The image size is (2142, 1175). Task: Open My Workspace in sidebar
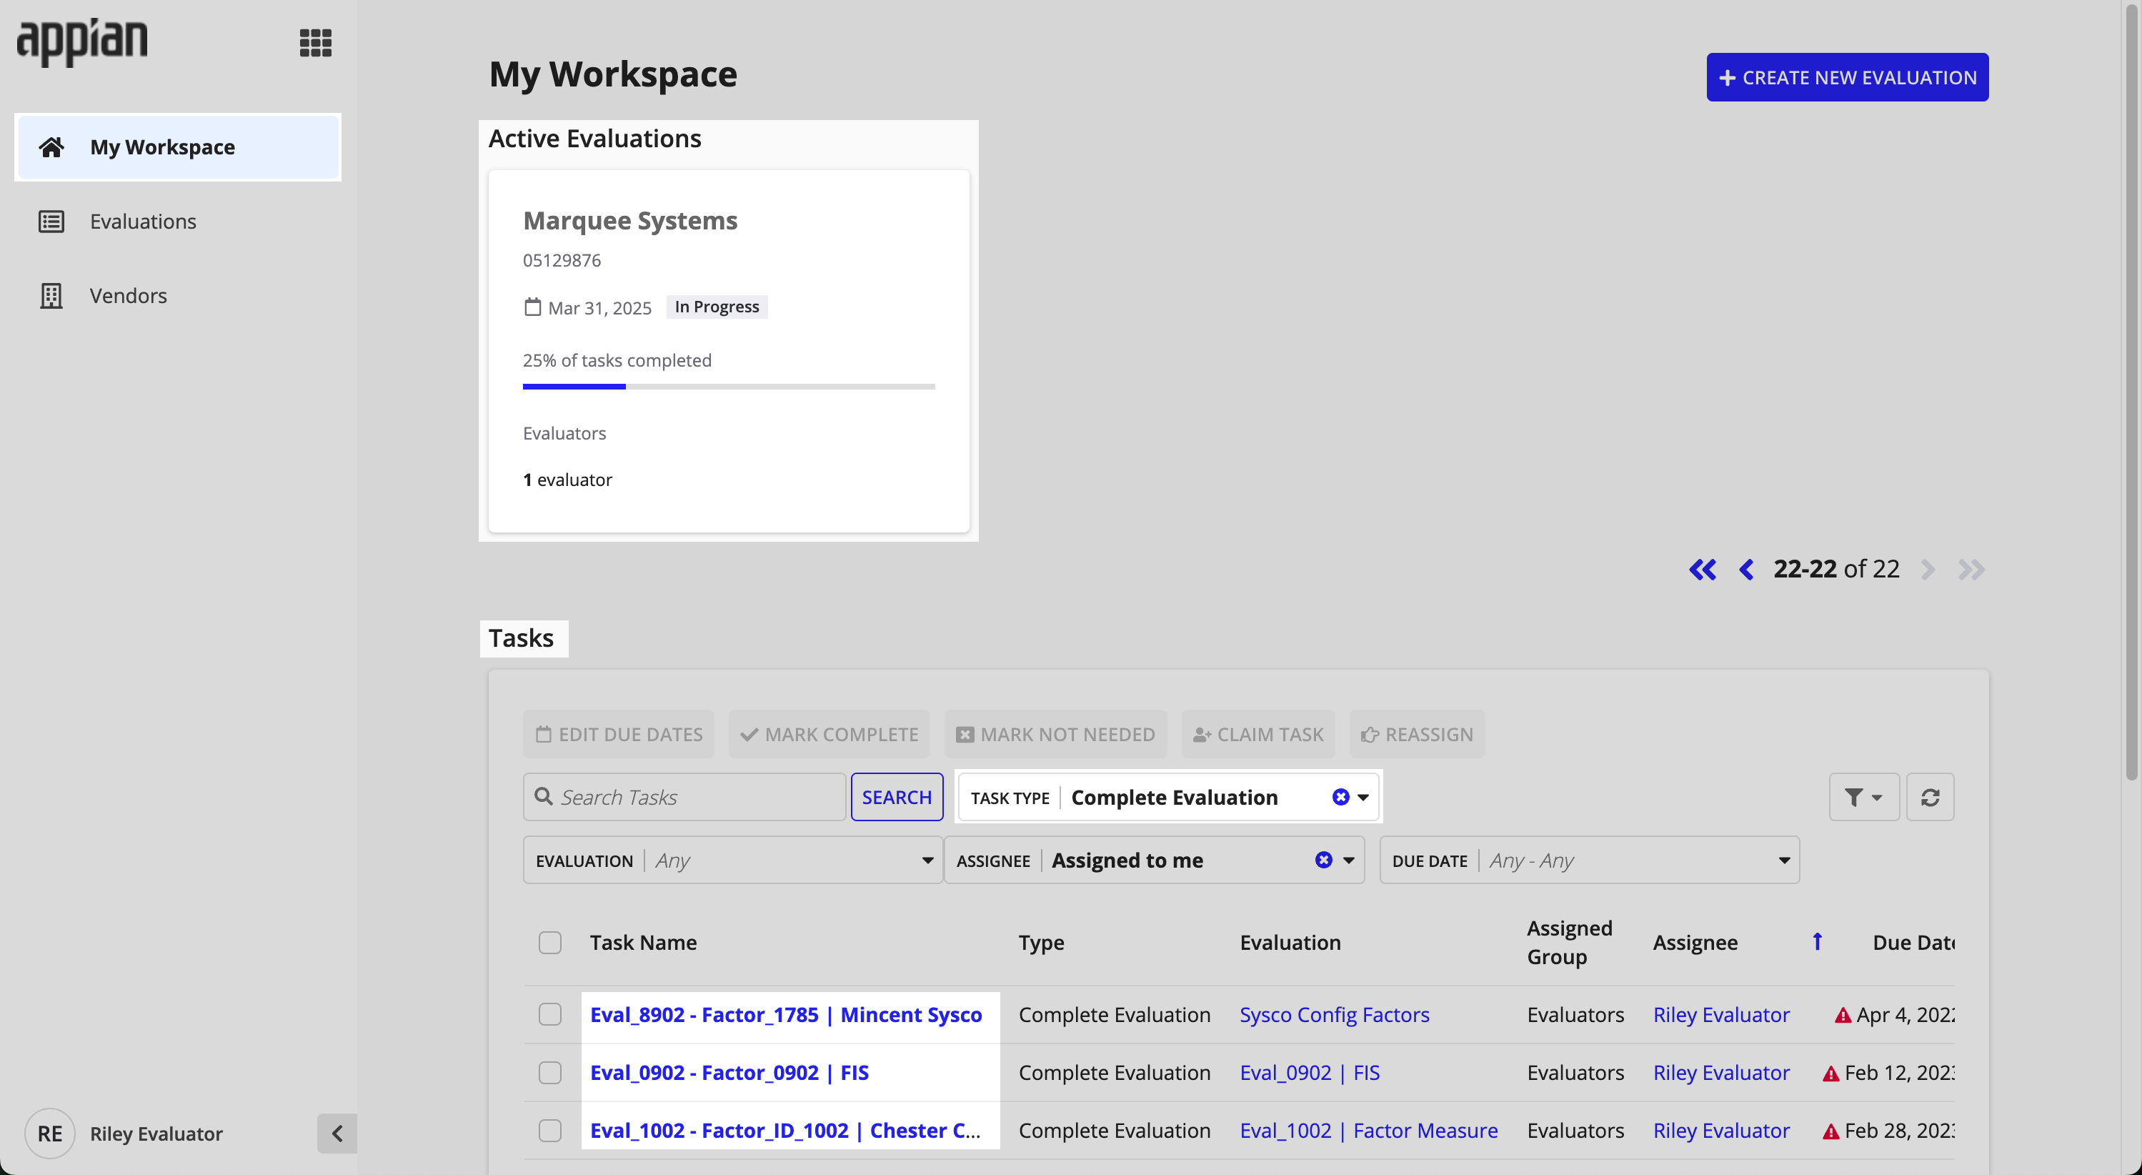tap(178, 147)
